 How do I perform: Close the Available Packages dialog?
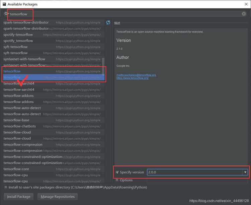click(x=246, y=4)
